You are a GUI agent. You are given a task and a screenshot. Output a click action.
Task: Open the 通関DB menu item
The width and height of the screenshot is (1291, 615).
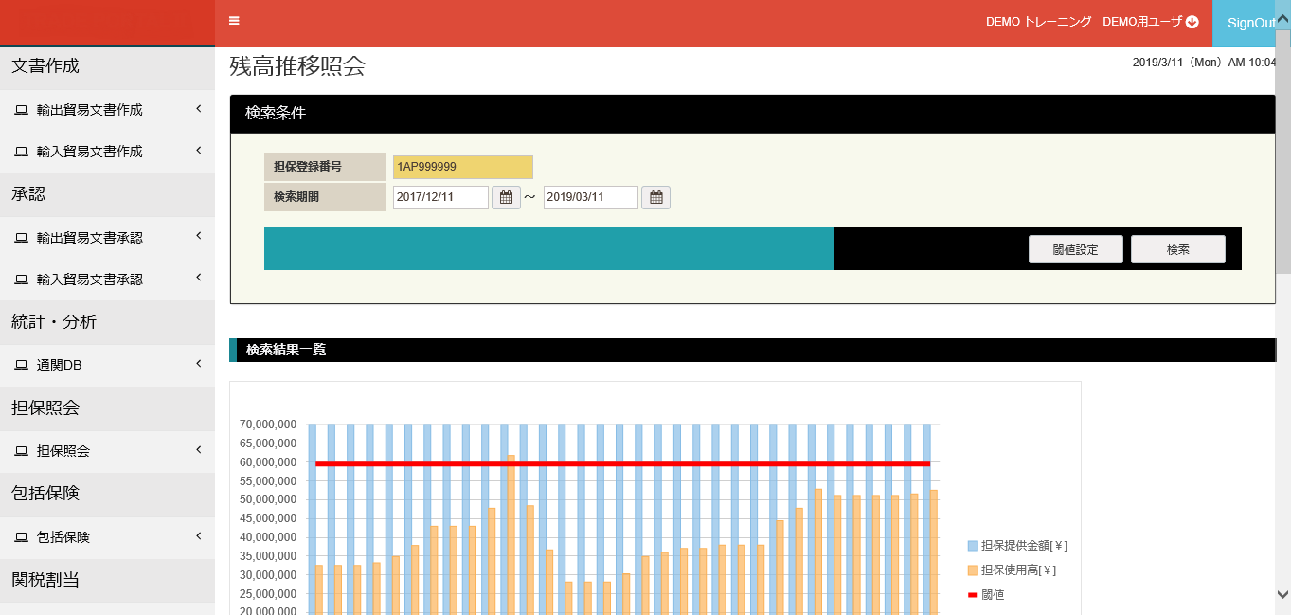(60, 365)
